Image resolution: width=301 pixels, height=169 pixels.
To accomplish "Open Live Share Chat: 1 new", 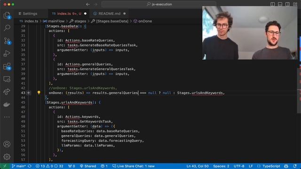I will click(134, 166).
